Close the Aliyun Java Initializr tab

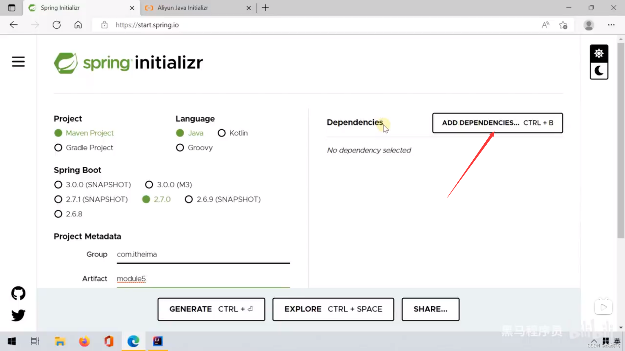[x=249, y=8]
